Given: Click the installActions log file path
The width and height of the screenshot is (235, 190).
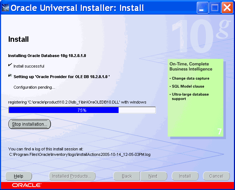Looking at the screenshot, I should pyautogui.click(x=80, y=154).
